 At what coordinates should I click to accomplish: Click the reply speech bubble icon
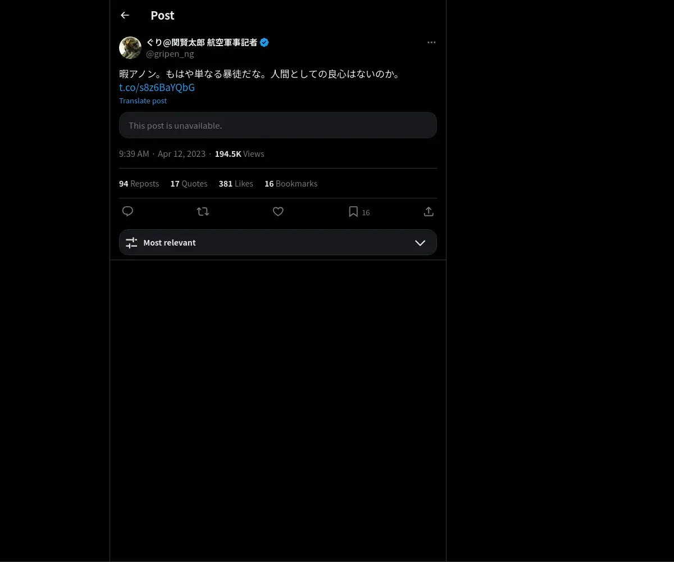coord(127,211)
